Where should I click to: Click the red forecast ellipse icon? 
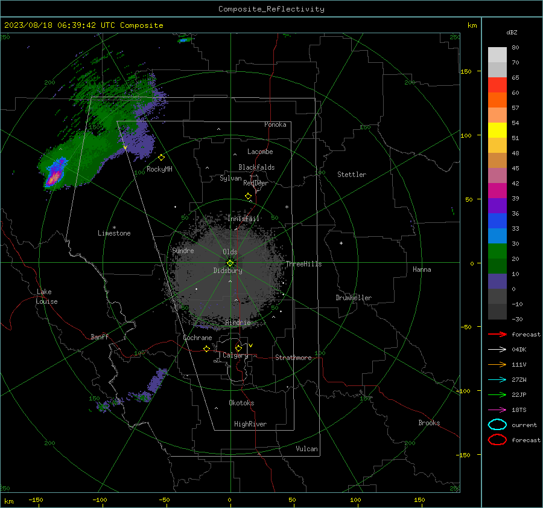point(497,440)
